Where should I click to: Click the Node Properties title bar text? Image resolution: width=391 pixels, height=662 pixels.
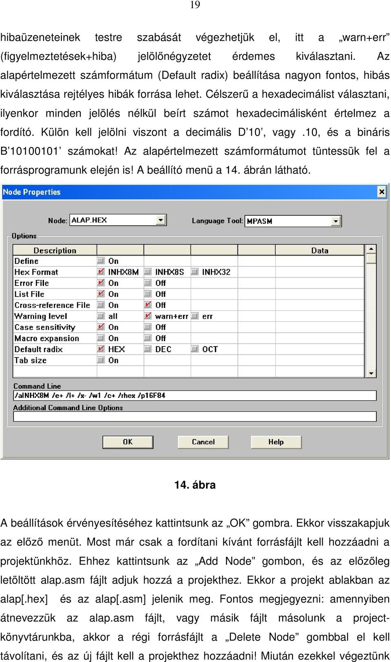(31, 192)
